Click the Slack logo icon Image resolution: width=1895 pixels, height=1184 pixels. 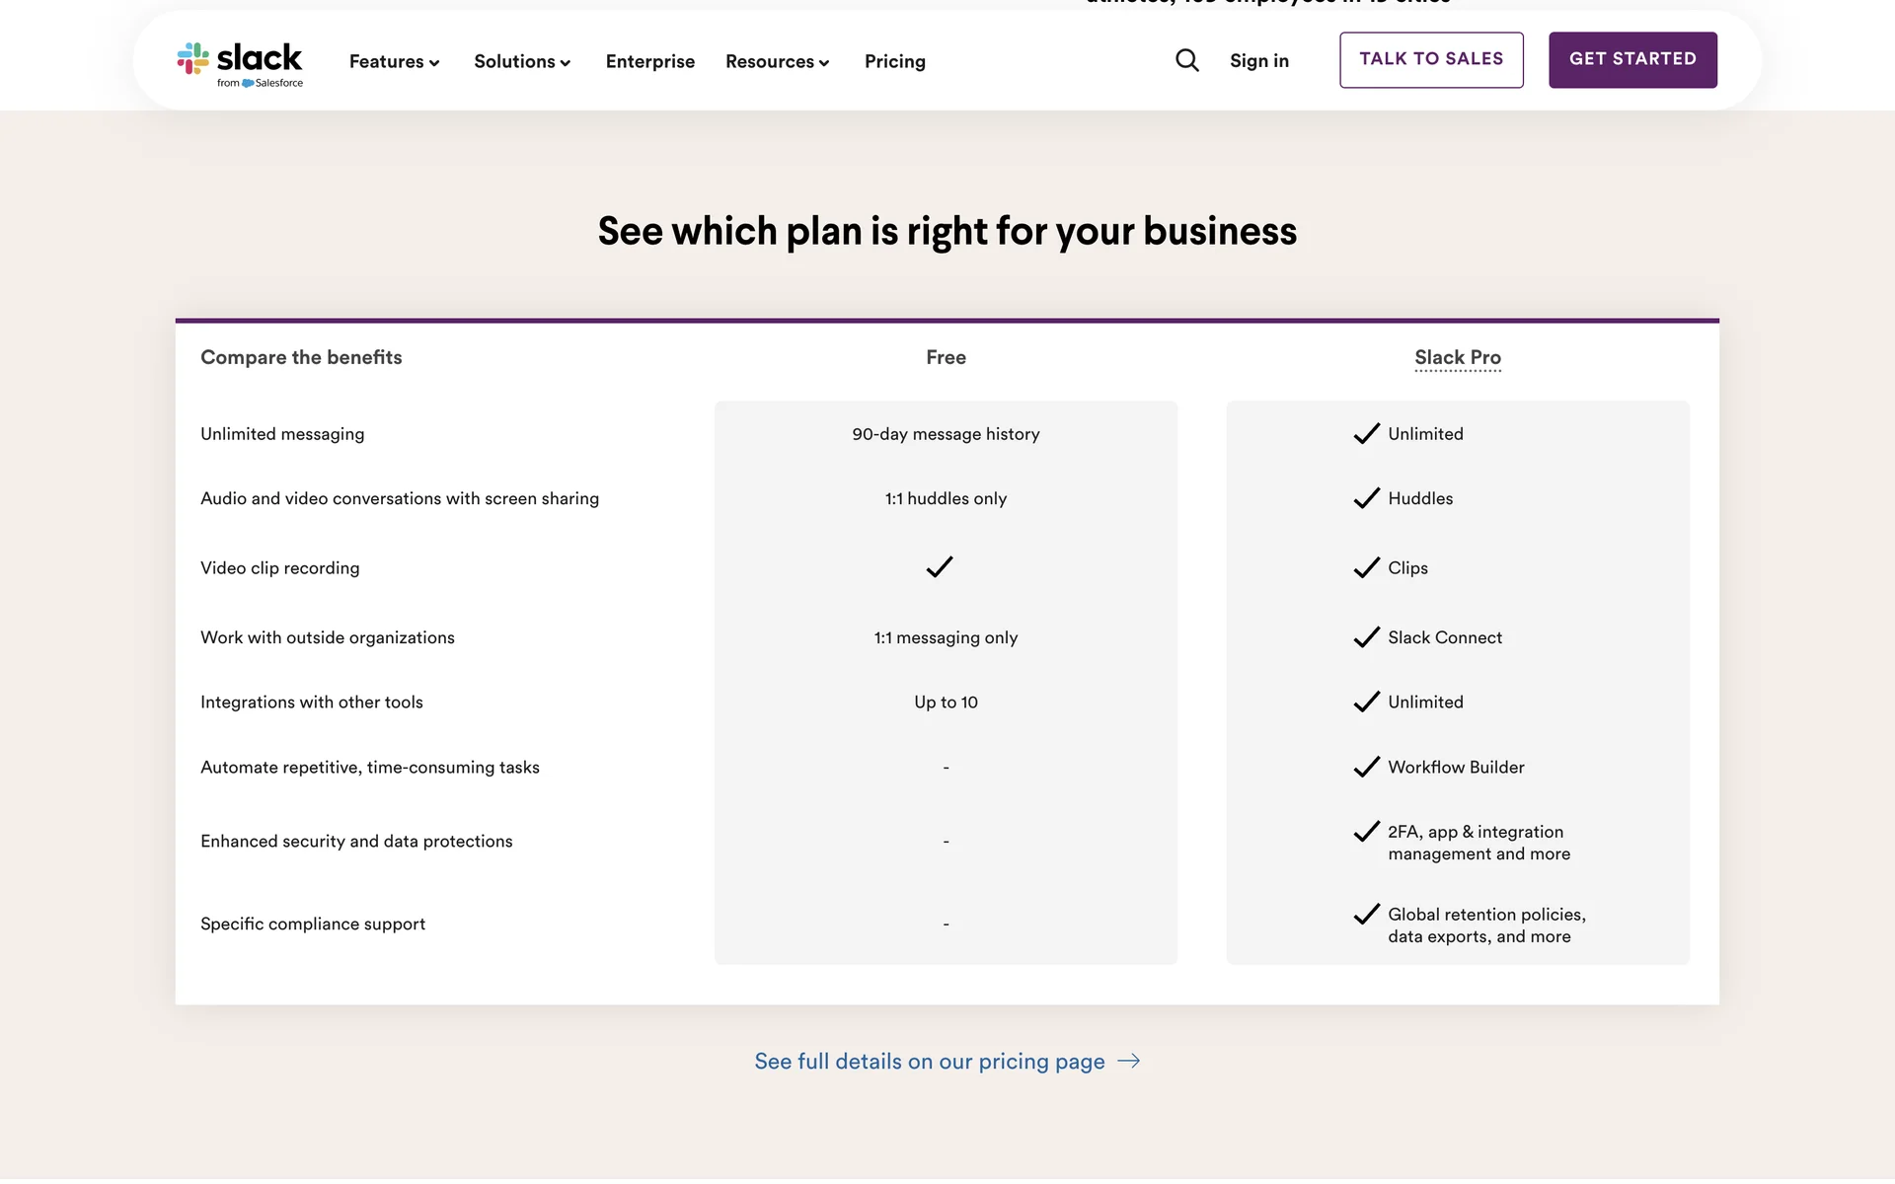click(x=193, y=58)
